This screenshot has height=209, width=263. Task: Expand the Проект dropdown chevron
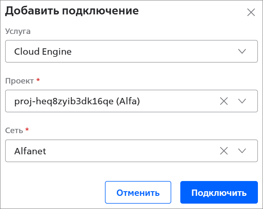click(242, 101)
